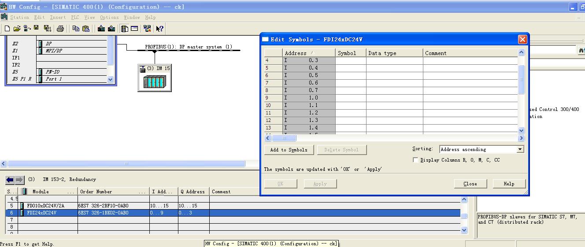Click the module icon of FDO10xDC24V/2A row
585x247 pixels.
(22, 206)
